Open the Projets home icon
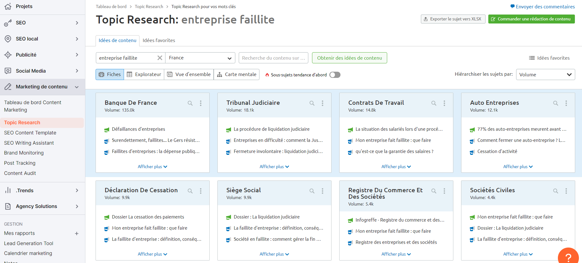582x263 pixels. [x=8, y=6]
